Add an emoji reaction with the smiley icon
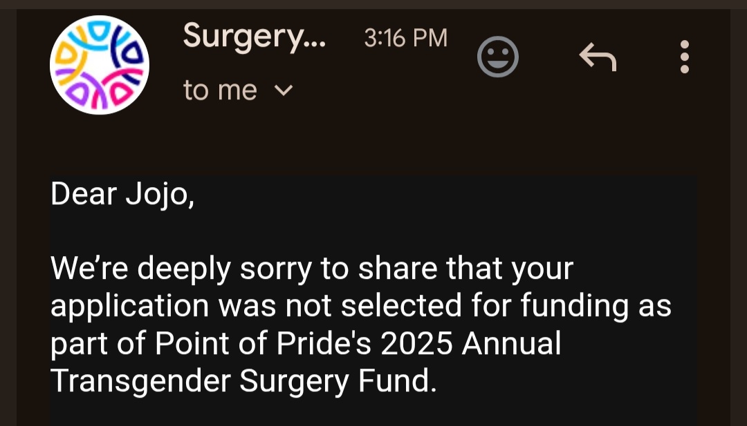 497,57
